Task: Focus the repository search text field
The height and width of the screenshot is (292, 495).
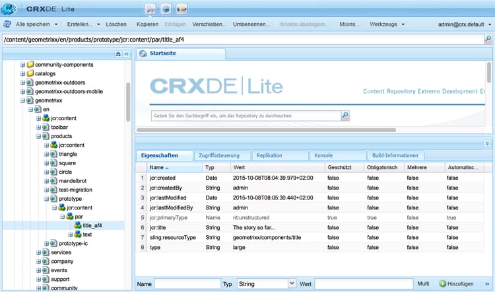Action: tap(246, 116)
